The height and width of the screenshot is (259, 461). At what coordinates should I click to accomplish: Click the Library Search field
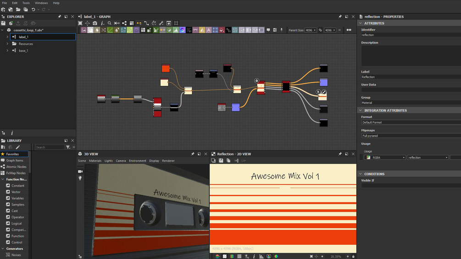point(50,148)
